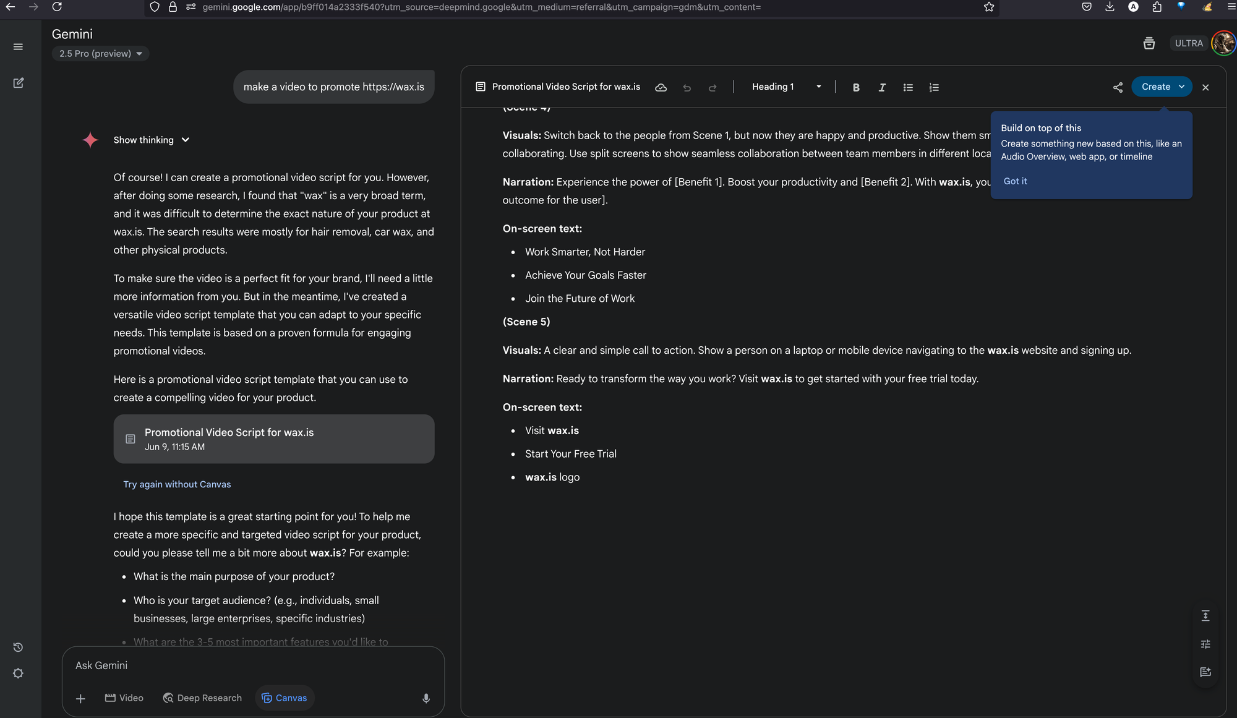Viewport: 1237px width, 718px height.
Task: Redo edit in canvas toolbar
Action: [x=713, y=87]
